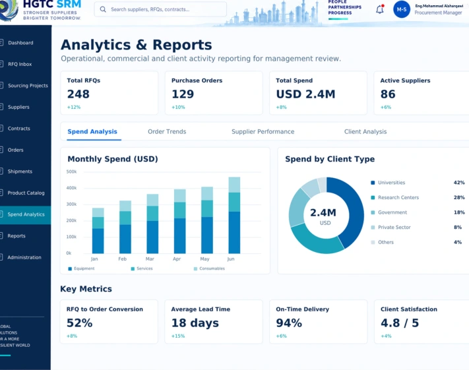Navigate to Orders in sidebar
Image resolution: width=469 pixels, height=370 pixels.
point(26,150)
